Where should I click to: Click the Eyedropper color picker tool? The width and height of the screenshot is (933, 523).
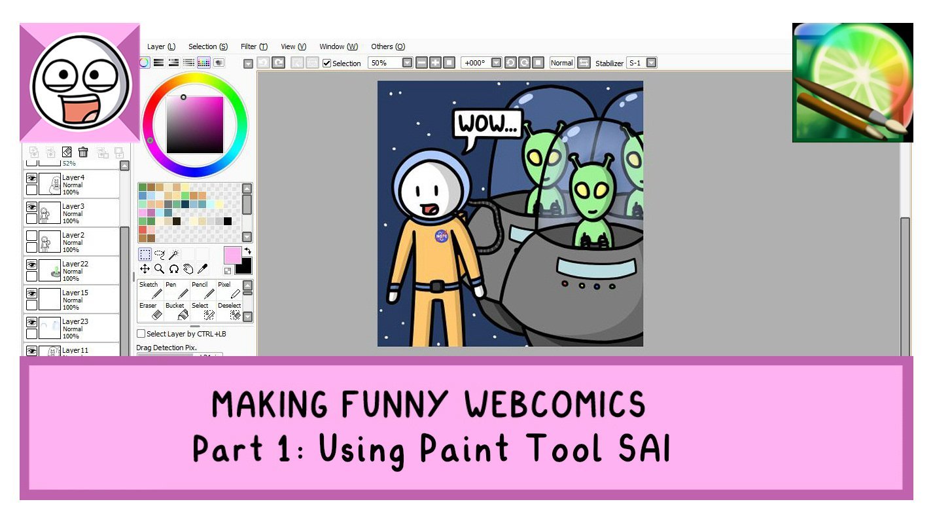click(203, 269)
